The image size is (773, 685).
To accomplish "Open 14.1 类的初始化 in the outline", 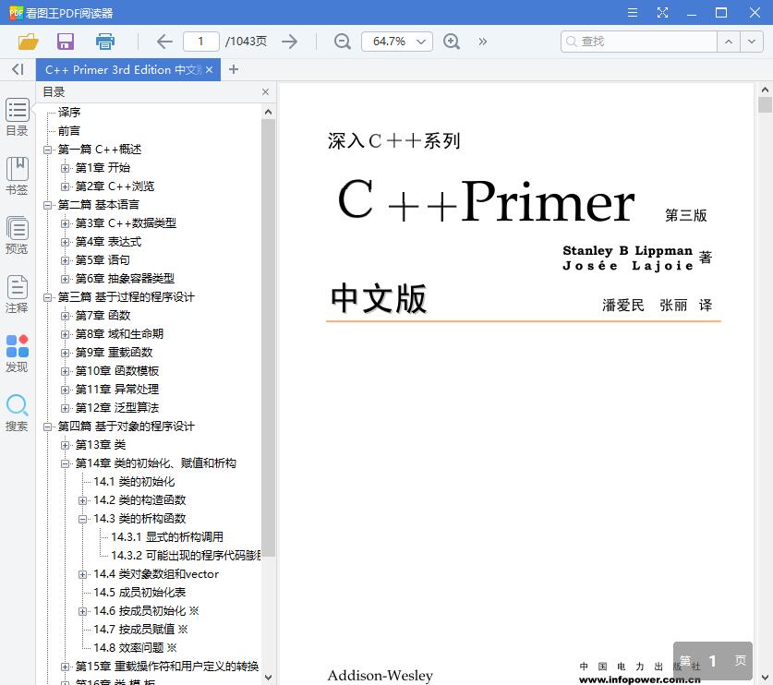I will (134, 482).
